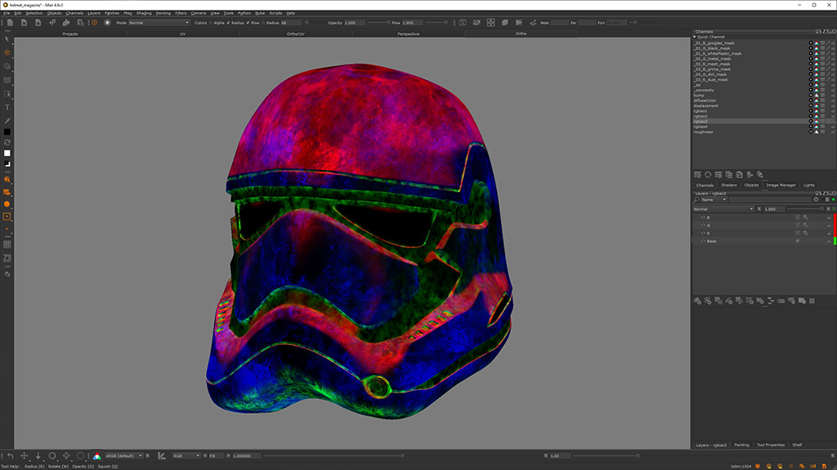The image size is (837, 470).
Task: Select the eyedropper color picker tool
Action: (x=7, y=121)
